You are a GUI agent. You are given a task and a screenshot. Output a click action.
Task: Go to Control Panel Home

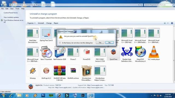(11, 13)
